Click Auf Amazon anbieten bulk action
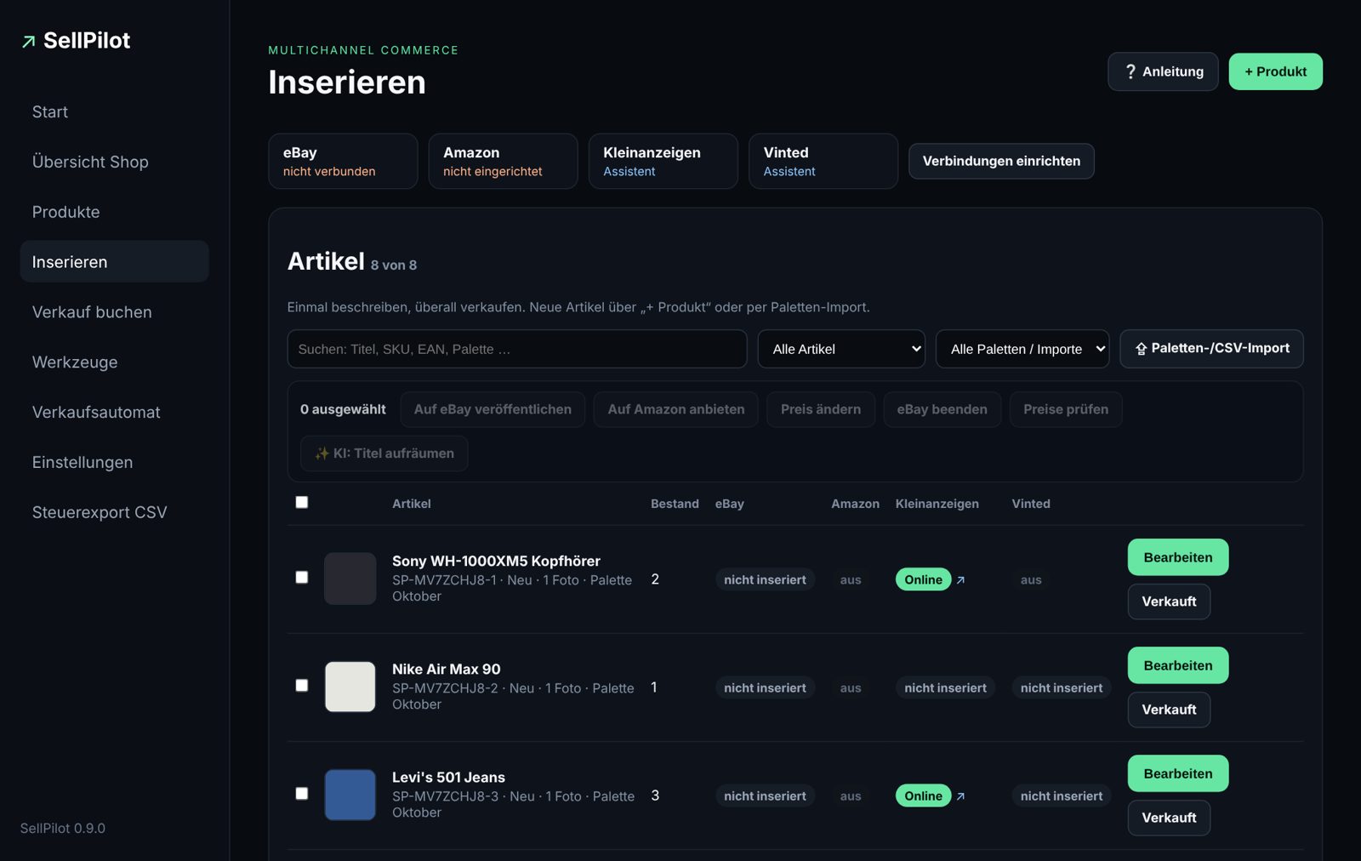 click(x=676, y=409)
